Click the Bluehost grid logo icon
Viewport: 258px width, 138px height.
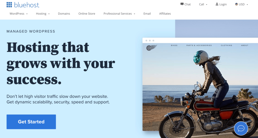click(x=9, y=5)
